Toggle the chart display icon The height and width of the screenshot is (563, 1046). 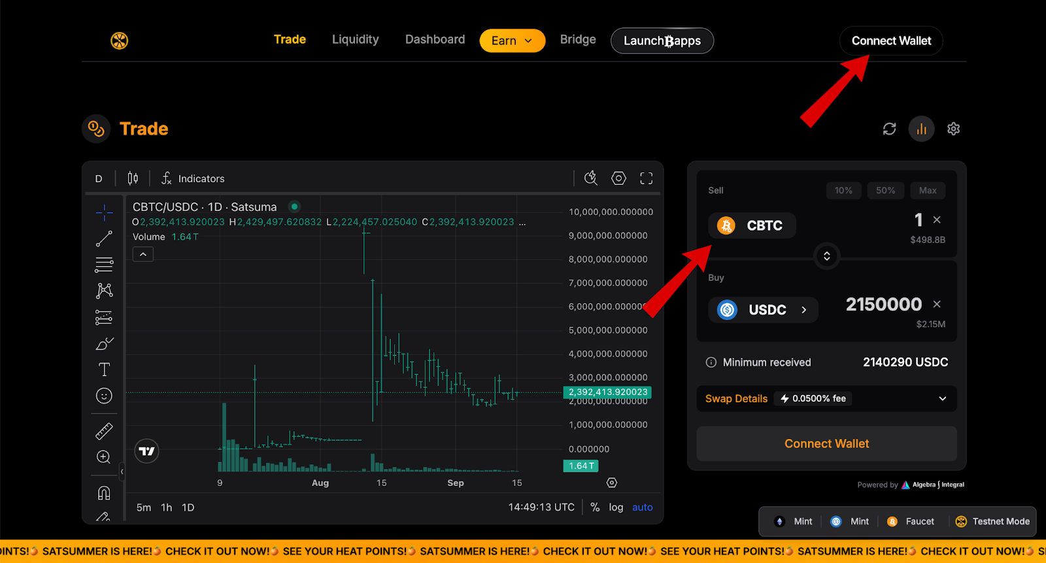pyautogui.click(x=922, y=129)
